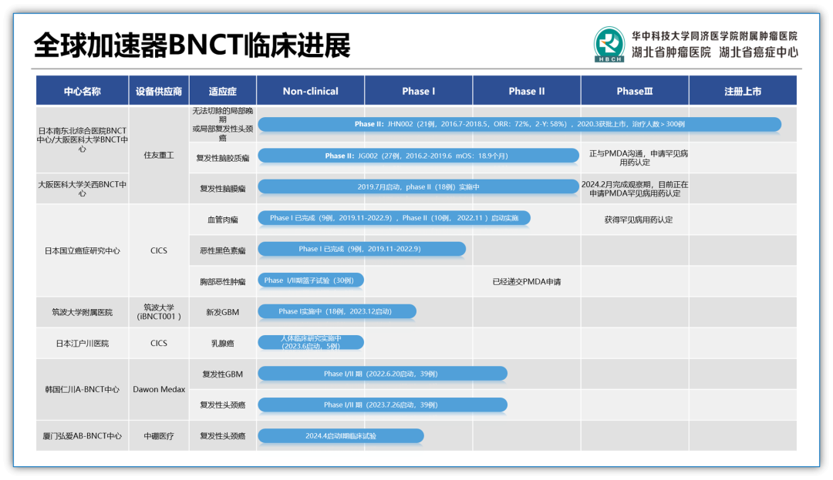Click the 厦门弘爱AB-BNCT中心 cell
833x480 pixels.
pos(82,436)
